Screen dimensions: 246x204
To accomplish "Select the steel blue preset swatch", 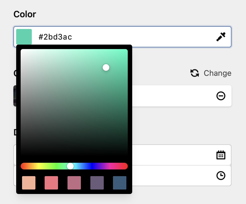I will [119, 183].
